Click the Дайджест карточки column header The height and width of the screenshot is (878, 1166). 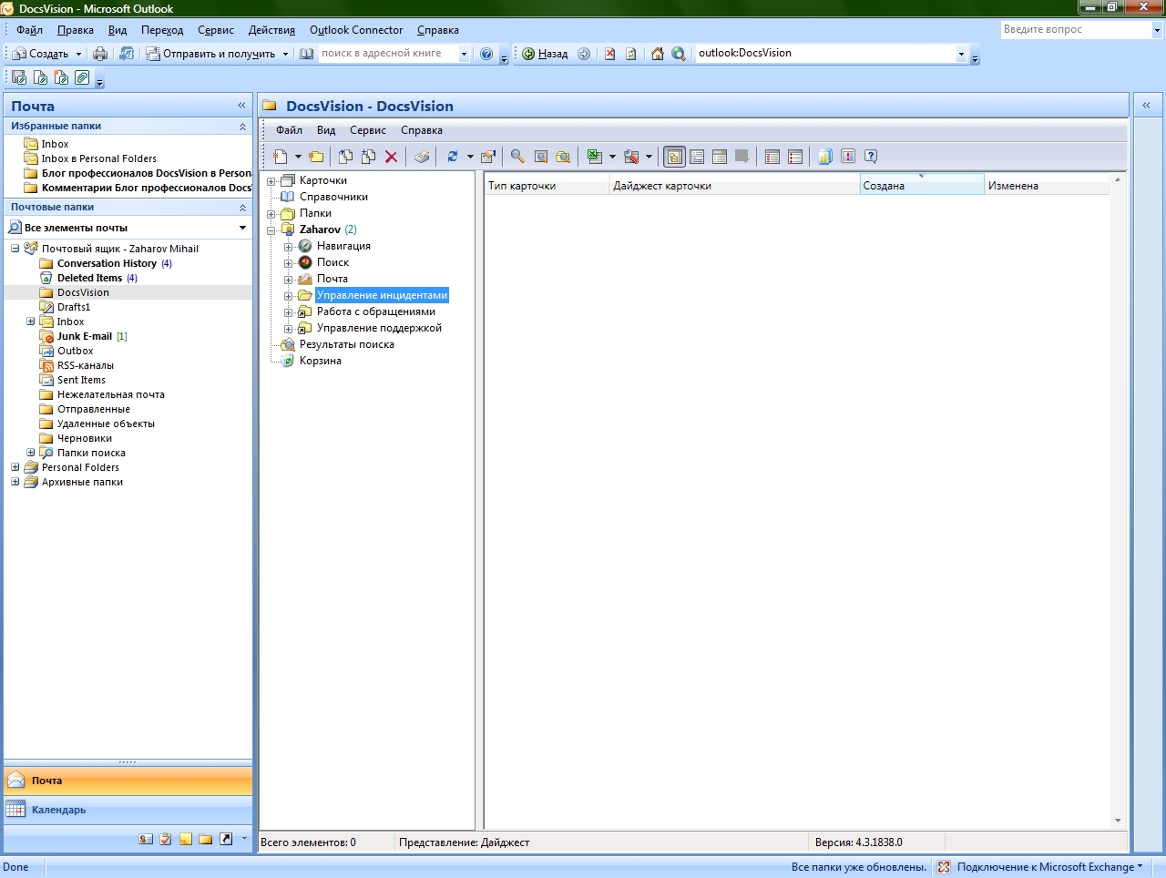click(734, 186)
